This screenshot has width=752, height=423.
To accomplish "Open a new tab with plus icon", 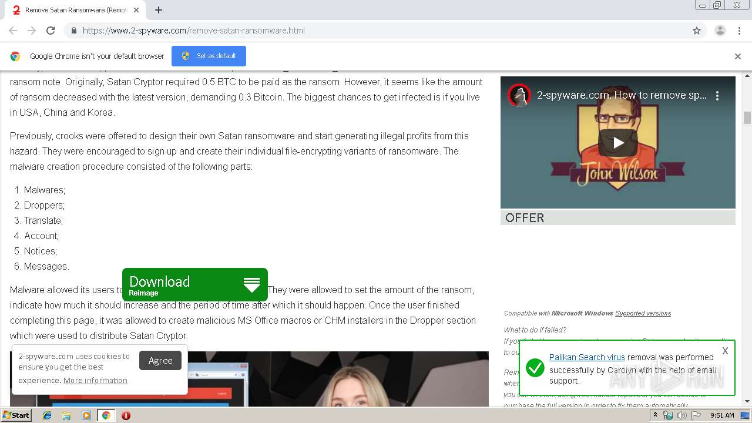I will pyautogui.click(x=159, y=10).
